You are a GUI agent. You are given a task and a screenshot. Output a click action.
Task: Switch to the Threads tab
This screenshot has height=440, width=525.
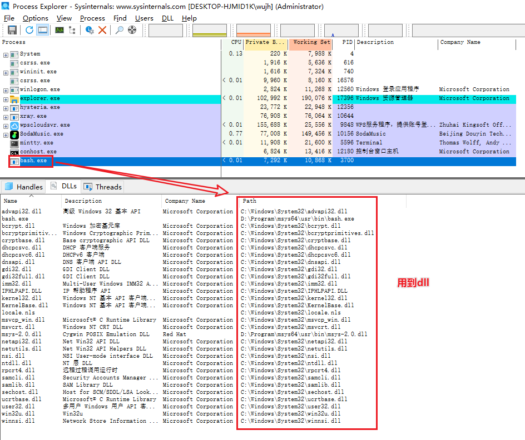pyautogui.click(x=102, y=187)
